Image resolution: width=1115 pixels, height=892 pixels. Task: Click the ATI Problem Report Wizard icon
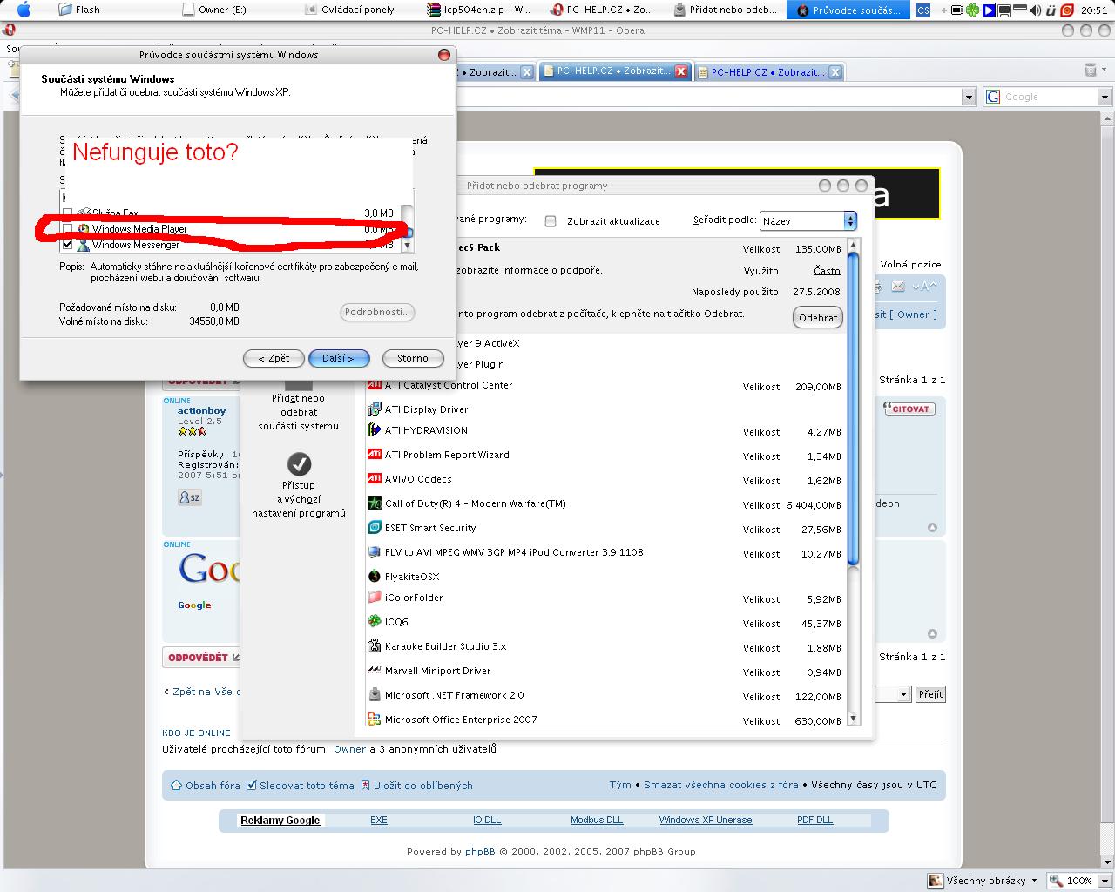point(374,455)
